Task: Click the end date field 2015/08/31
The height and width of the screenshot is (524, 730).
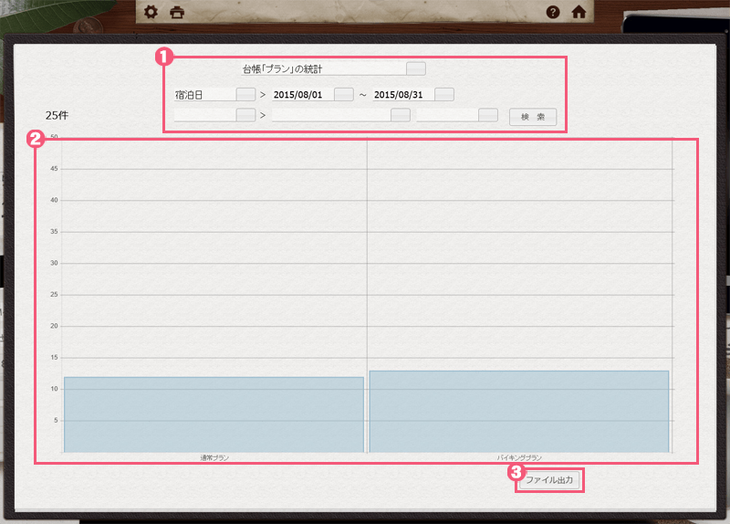Action: coord(401,94)
